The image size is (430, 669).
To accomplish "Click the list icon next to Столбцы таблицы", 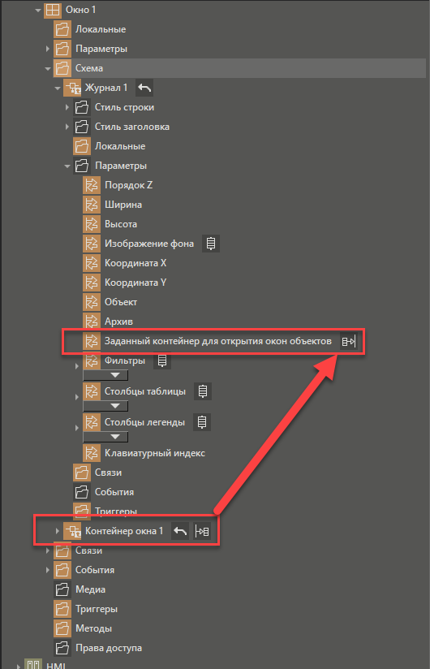I will tap(203, 391).
